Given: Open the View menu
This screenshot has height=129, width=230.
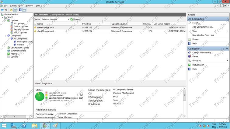Looking at the screenshot, I should pyautogui.click(x=21, y=6).
